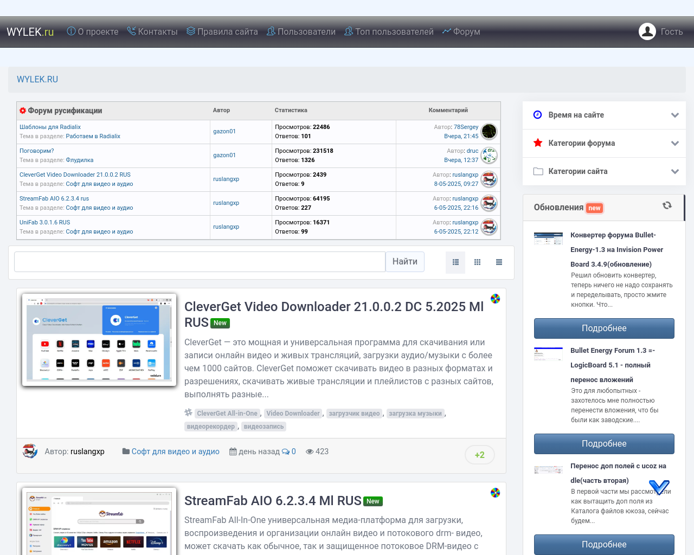Click the colorful wheel icon on CleverGet article
The image size is (694, 555).
point(495,299)
